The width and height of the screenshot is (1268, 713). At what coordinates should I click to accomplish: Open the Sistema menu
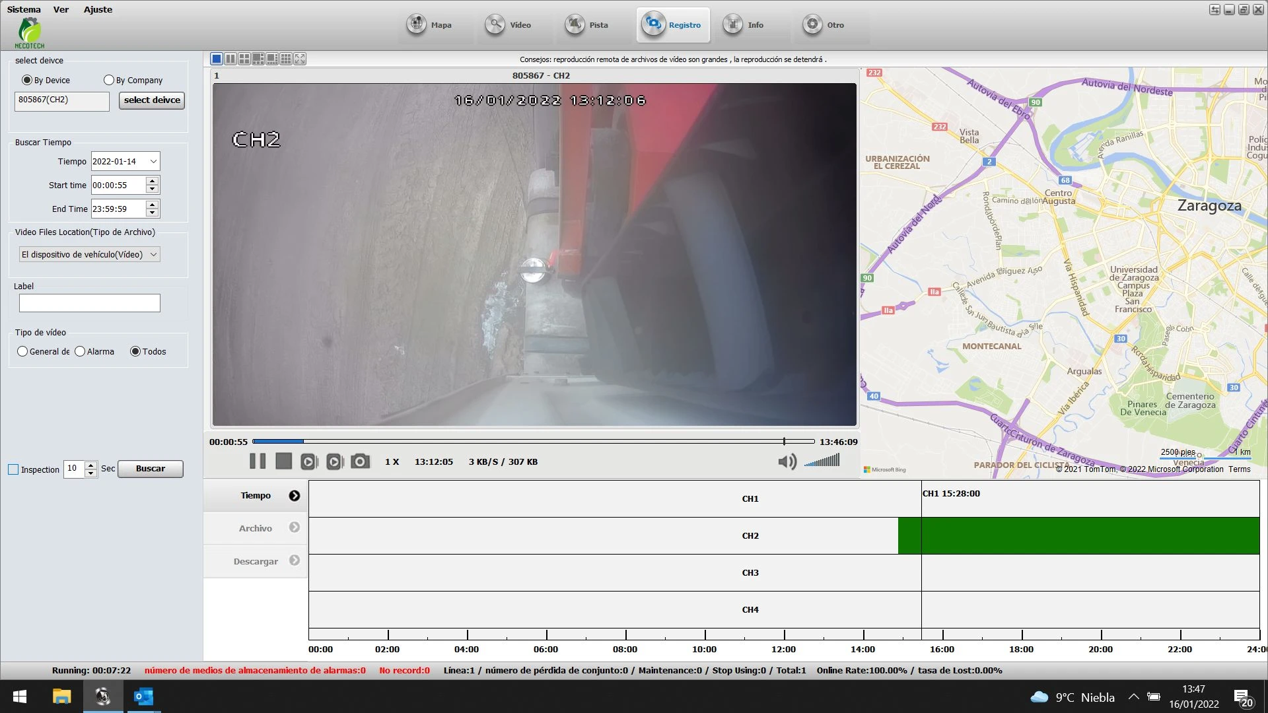pyautogui.click(x=24, y=9)
